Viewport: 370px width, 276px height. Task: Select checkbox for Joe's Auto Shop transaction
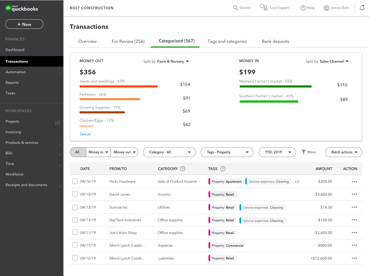pyautogui.click(x=75, y=232)
